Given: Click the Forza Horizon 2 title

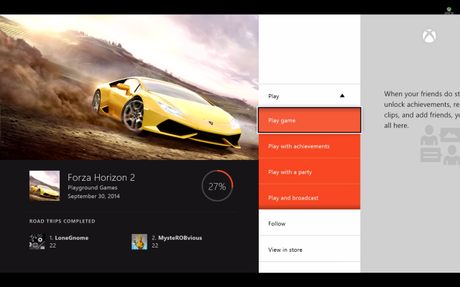Looking at the screenshot, I should pyautogui.click(x=101, y=177).
